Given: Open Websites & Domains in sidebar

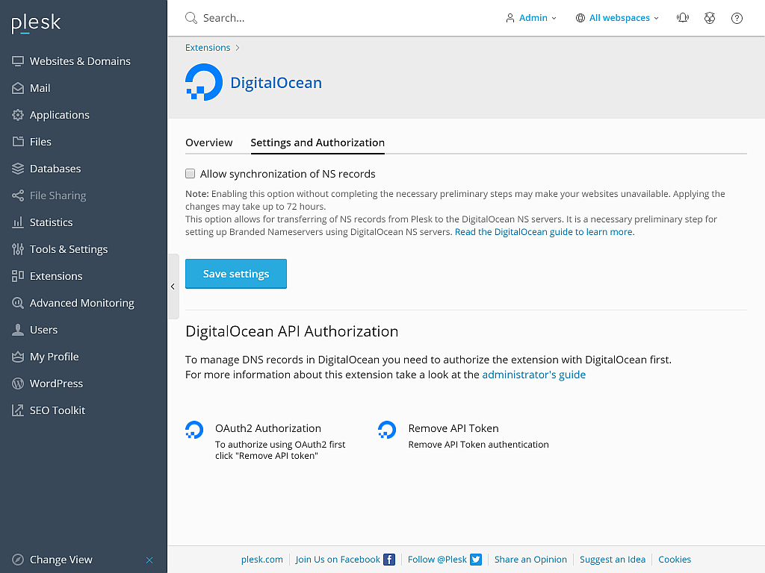Looking at the screenshot, I should coord(80,61).
